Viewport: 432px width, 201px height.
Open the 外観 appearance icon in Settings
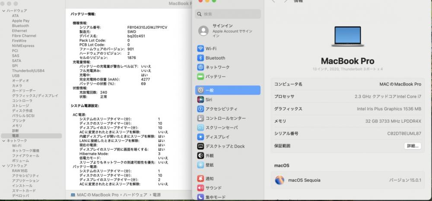coord(200,156)
